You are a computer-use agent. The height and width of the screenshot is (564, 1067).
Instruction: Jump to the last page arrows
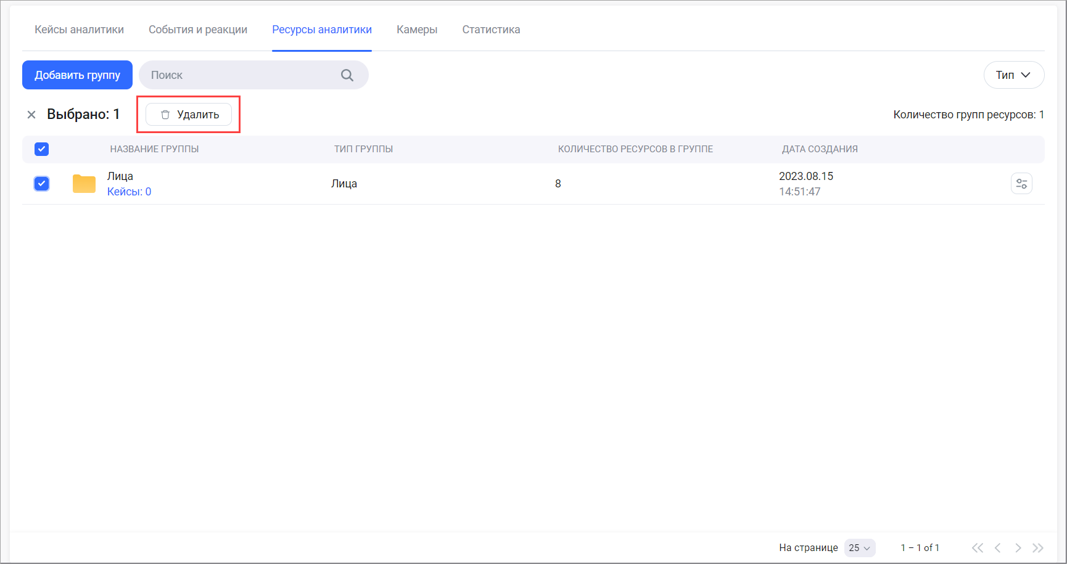click(1038, 547)
